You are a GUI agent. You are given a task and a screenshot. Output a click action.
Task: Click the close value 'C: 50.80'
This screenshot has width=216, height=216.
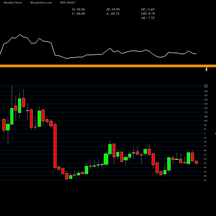[x=78, y=14]
